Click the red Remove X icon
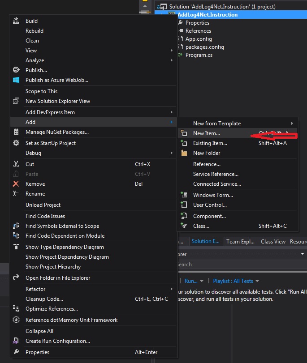Screen dimensions: 307x363 (x=17, y=184)
